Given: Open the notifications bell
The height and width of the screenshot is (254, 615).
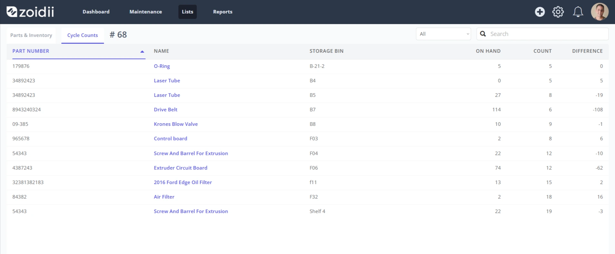Looking at the screenshot, I should (x=578, y=12).
